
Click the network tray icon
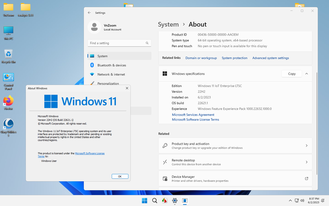296,201
